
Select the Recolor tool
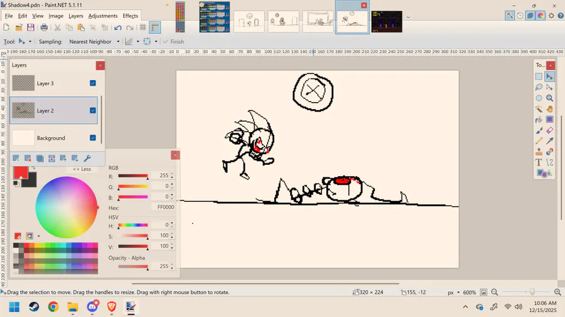click(x=549, y=152)
